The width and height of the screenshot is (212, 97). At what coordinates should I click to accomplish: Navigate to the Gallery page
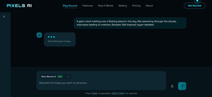point(123,6)
